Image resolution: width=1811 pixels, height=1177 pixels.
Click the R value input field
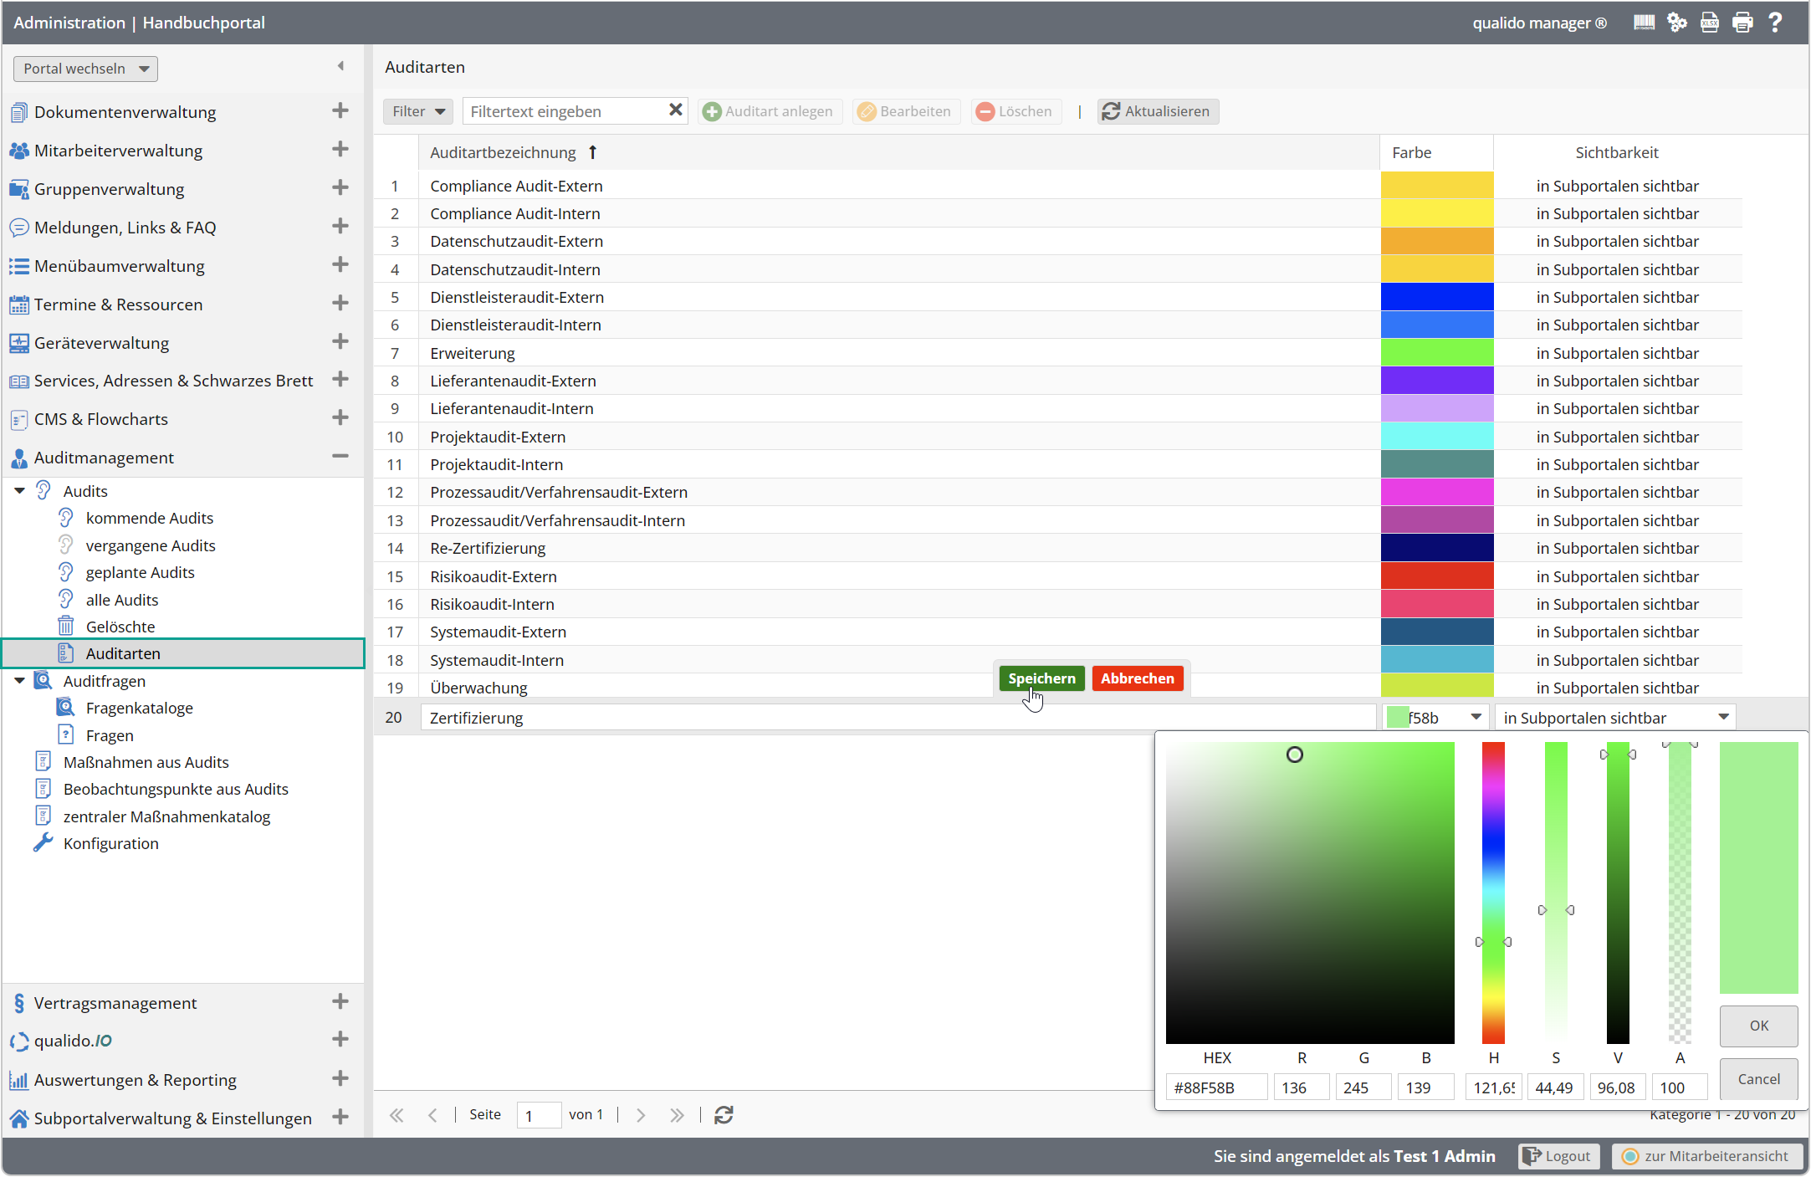coord(1302,1087)
